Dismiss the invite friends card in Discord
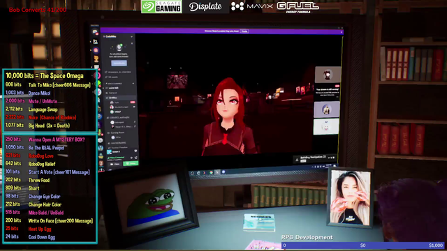The image size is (447, 251). [x=132, y=43]
